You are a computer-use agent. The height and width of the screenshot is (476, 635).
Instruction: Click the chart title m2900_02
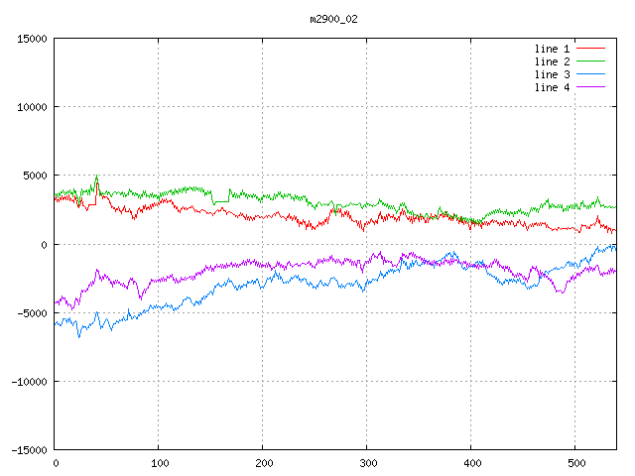pyautogui.click(x=334, y=19)
